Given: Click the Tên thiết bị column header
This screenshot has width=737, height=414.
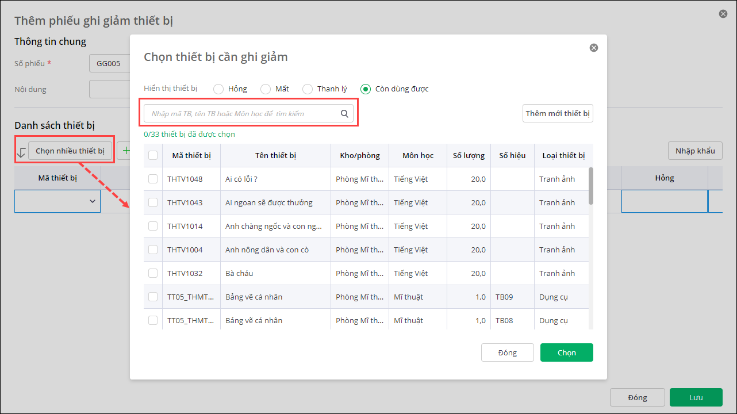Looking at the screenshot, I should pos(275,155).
